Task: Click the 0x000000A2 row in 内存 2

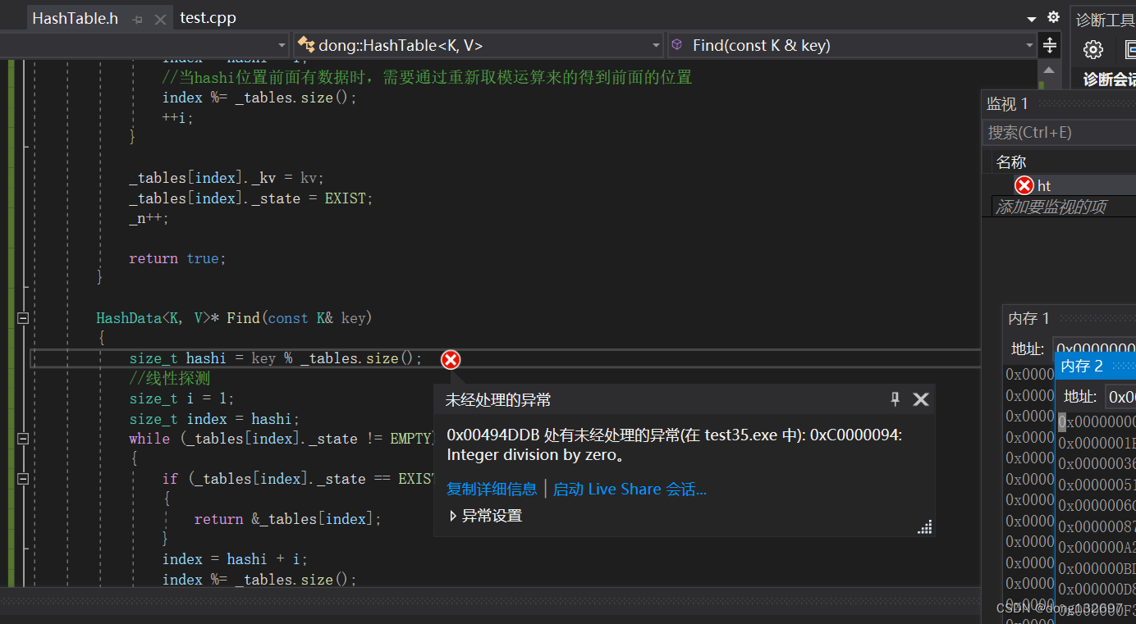Action: pyautogui.click(x=1097, y=548)
